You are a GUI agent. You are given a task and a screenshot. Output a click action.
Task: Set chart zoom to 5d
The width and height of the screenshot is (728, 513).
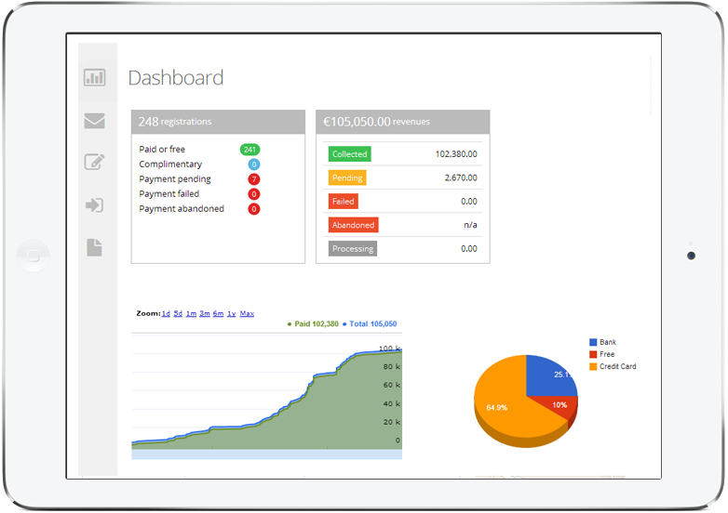pyautogui.click(x=178, y=314)
